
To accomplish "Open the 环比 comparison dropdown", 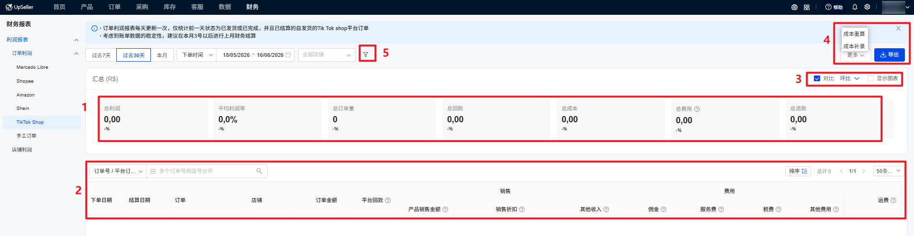I will (849, 78).
